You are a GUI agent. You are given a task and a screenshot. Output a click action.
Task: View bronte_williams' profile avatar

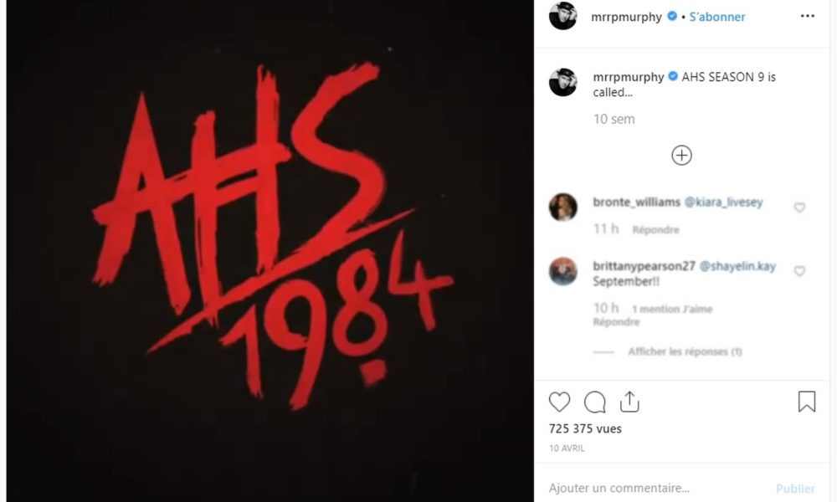click(x=562, y=207)
